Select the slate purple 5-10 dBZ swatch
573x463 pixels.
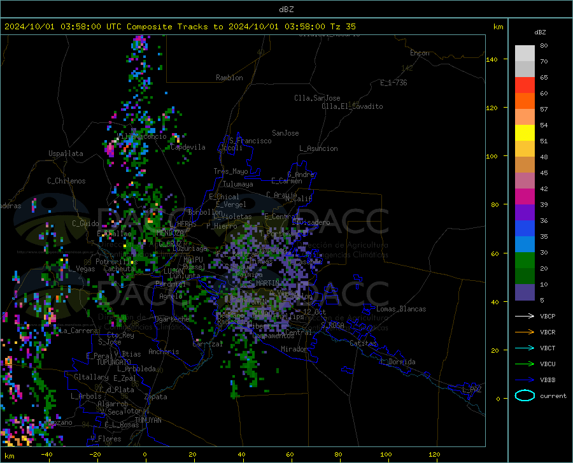coord(525,292)
